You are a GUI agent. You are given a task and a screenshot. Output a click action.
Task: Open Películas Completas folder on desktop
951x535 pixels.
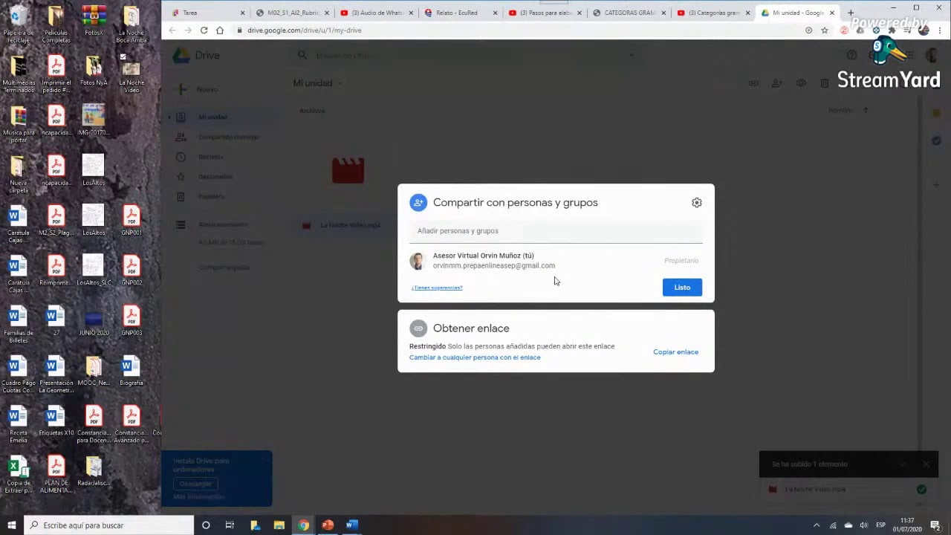(x=56, y=25)
